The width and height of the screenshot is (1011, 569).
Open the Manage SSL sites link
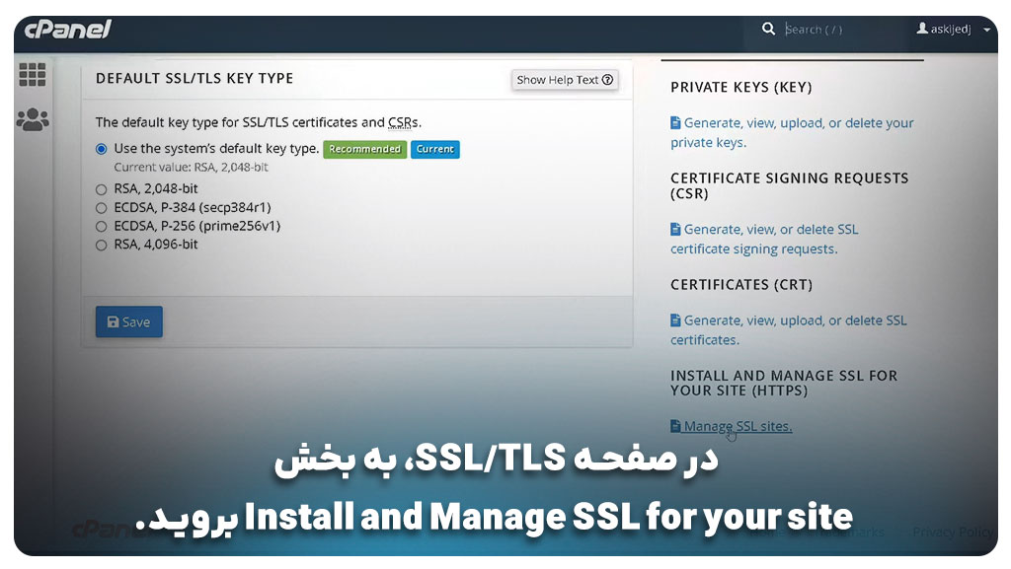click(x=738, y=426)
